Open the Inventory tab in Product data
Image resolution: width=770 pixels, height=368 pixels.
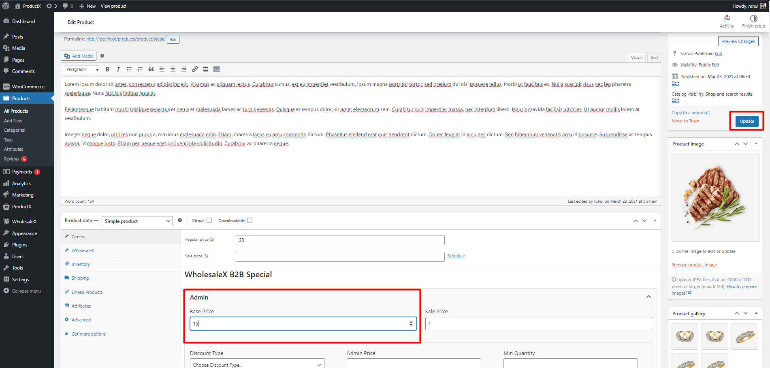(80, 264)
